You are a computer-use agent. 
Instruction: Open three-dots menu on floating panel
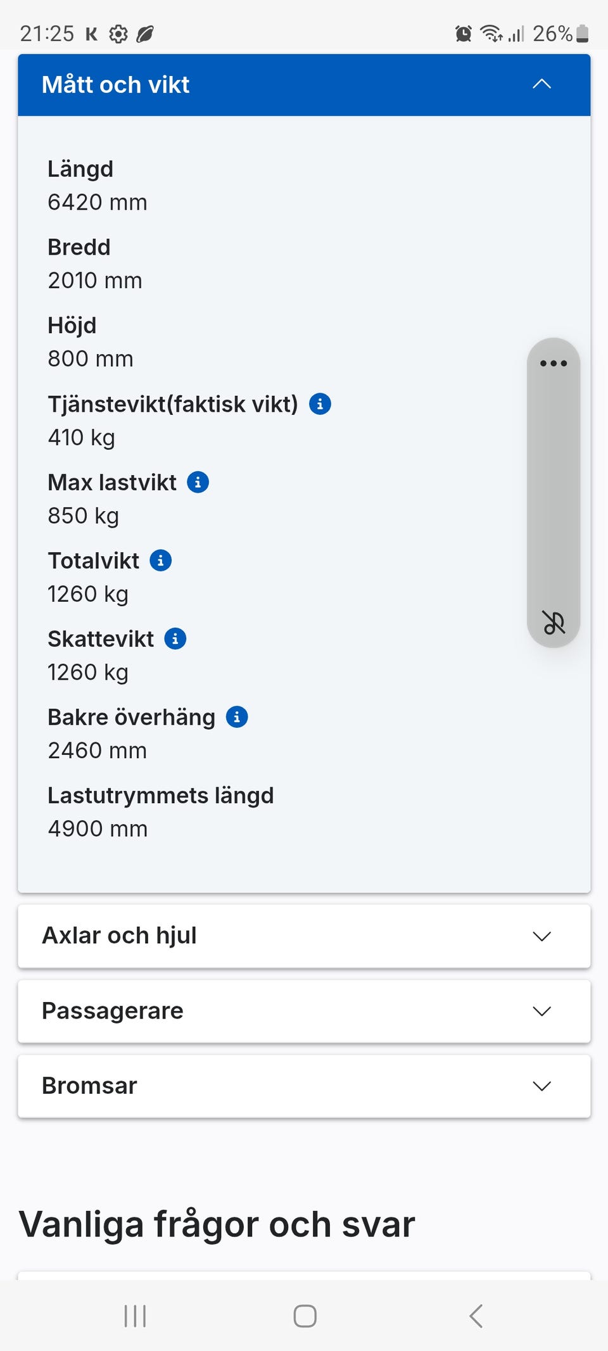(553, 363)
